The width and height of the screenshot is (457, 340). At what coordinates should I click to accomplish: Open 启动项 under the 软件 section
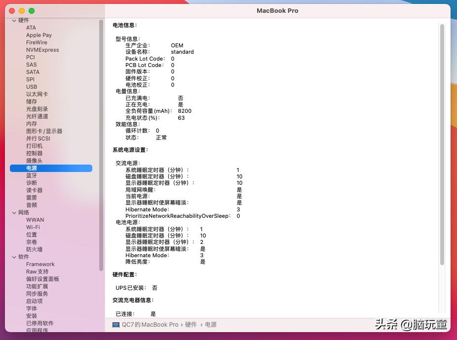(34, 301)
